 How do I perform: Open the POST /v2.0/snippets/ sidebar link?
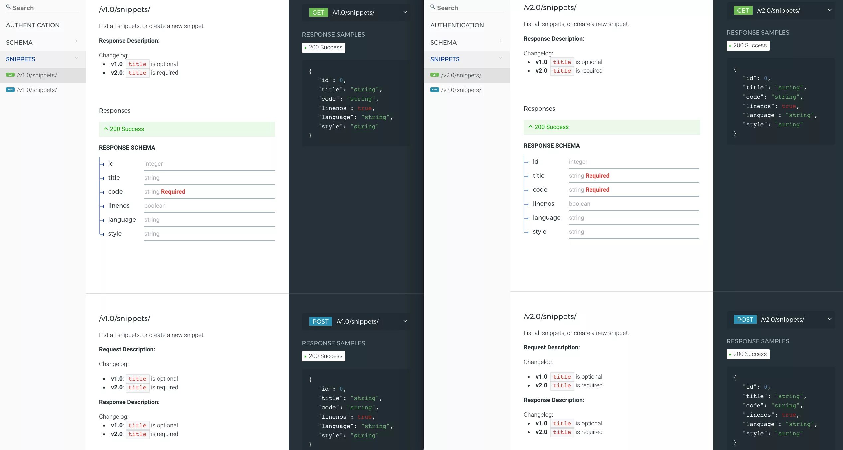[x=461, y=90]
